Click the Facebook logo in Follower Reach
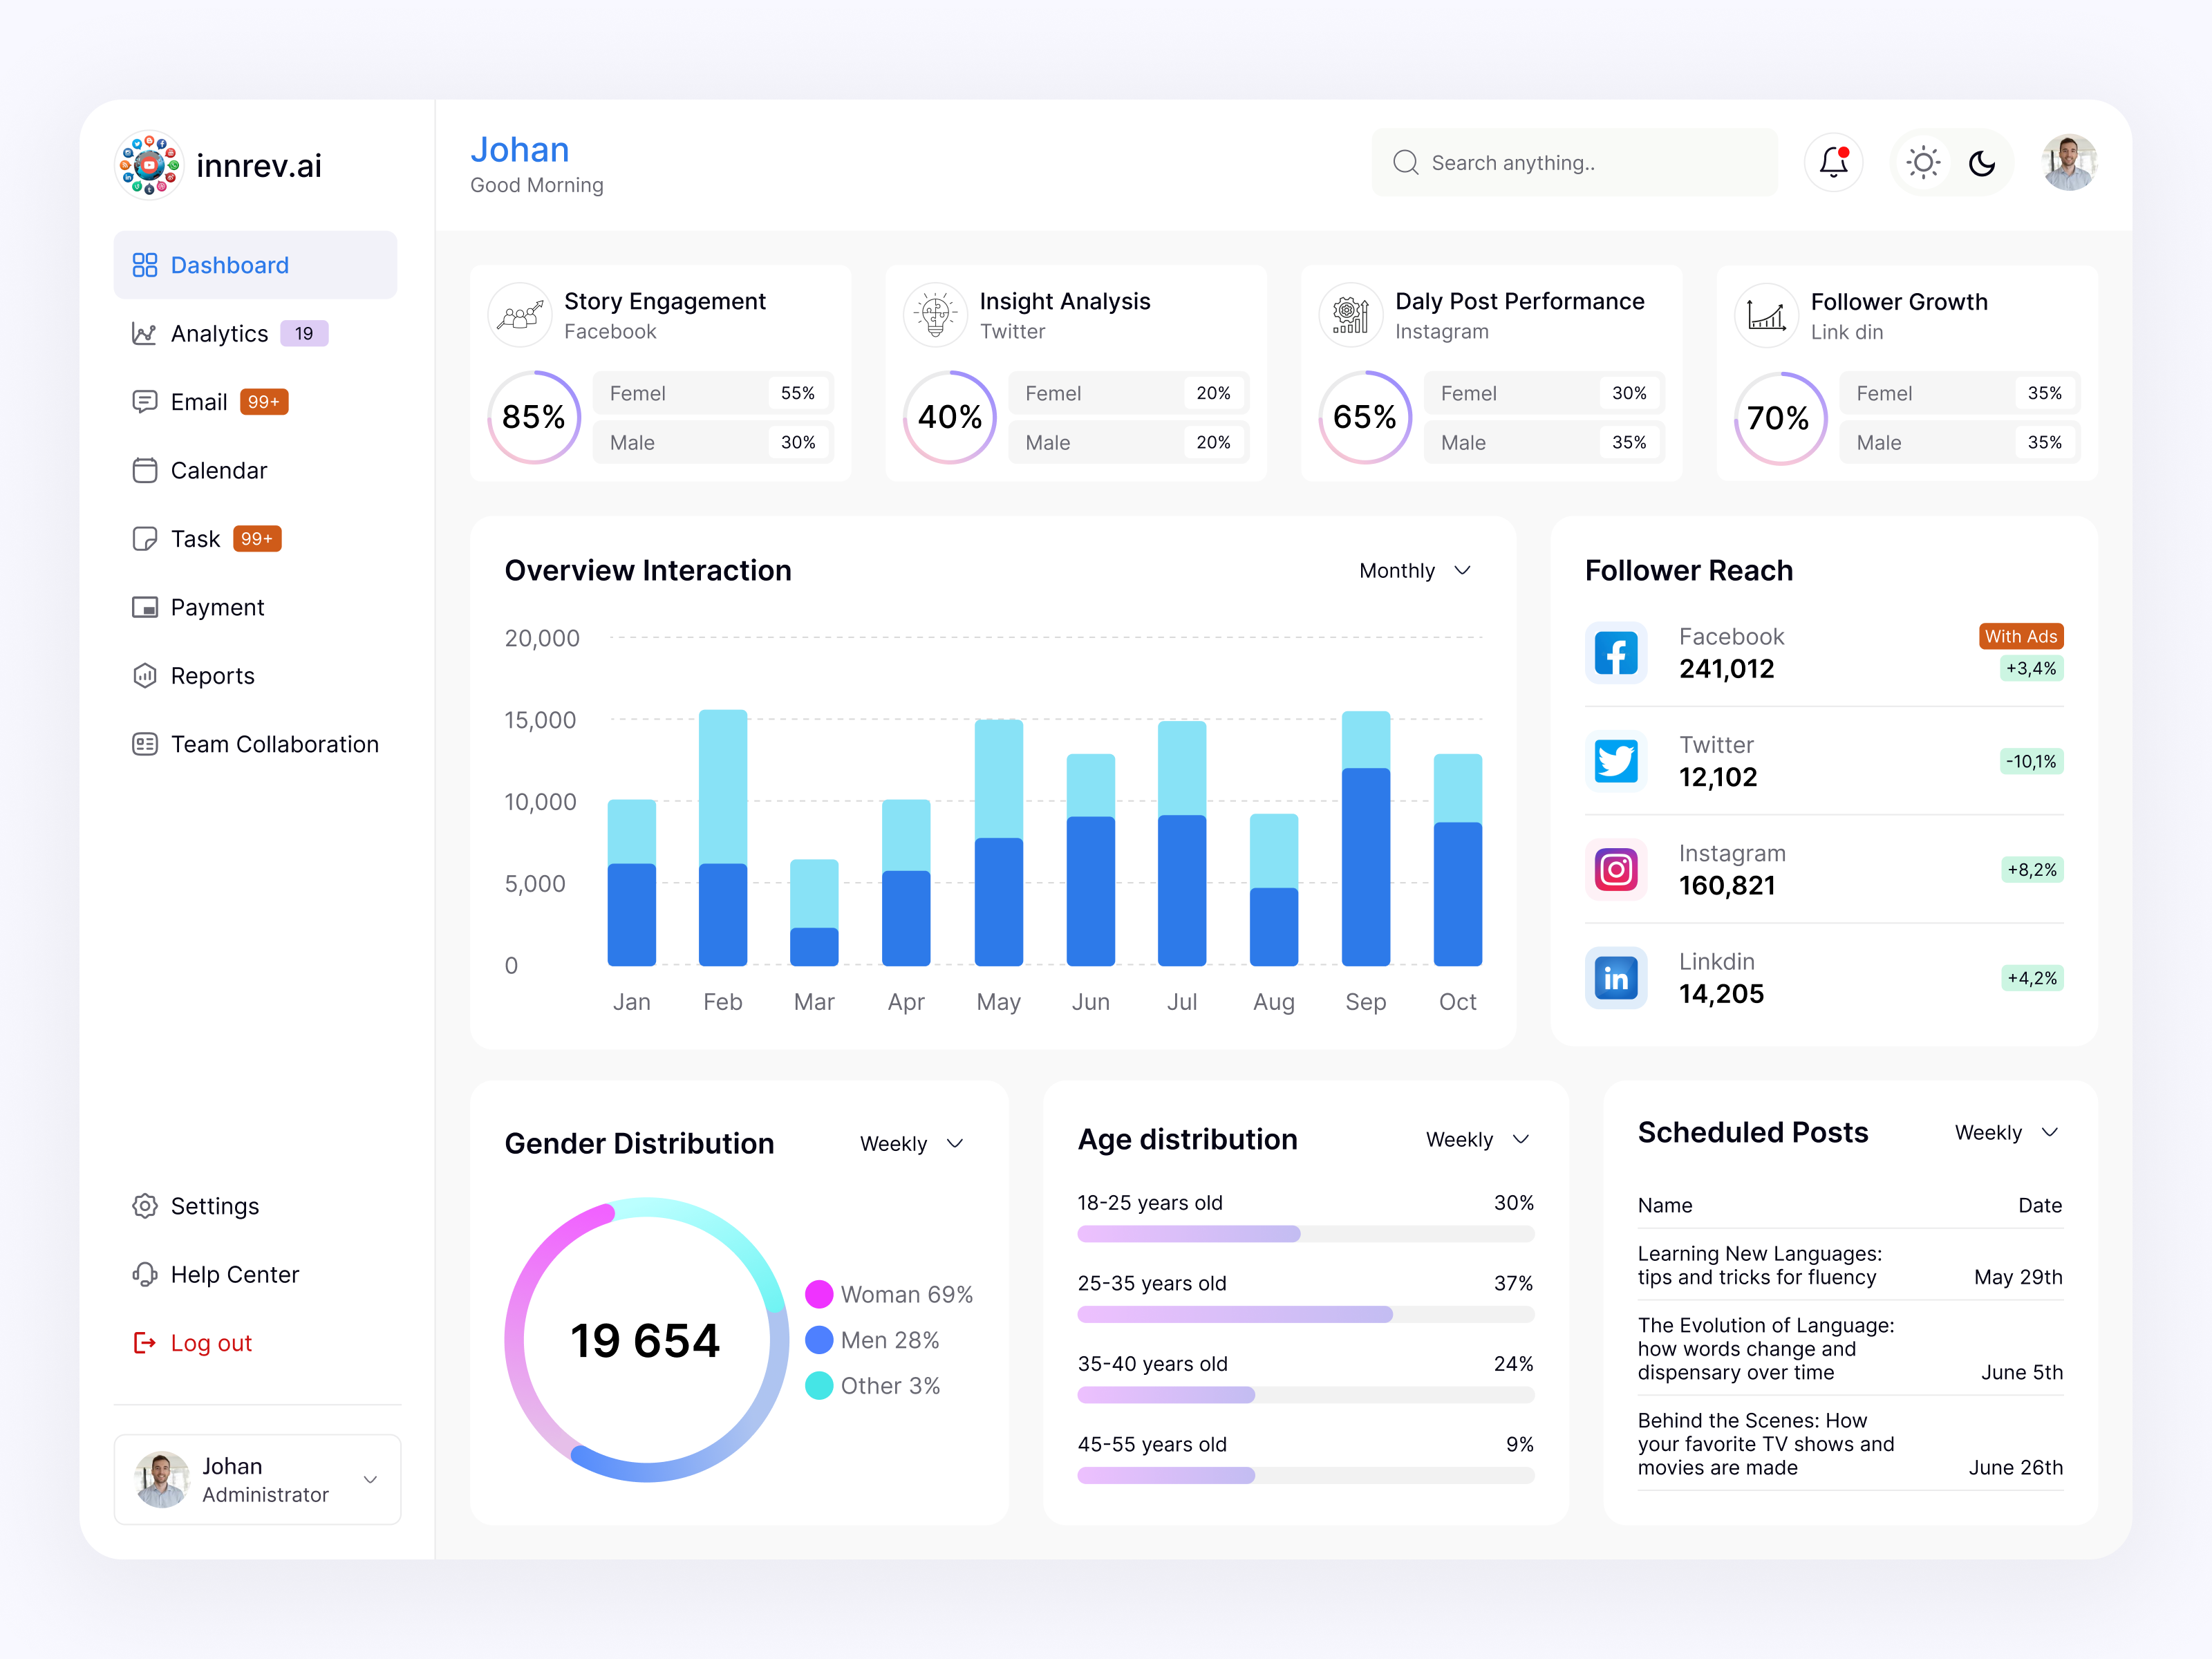 pos(1615,653)
